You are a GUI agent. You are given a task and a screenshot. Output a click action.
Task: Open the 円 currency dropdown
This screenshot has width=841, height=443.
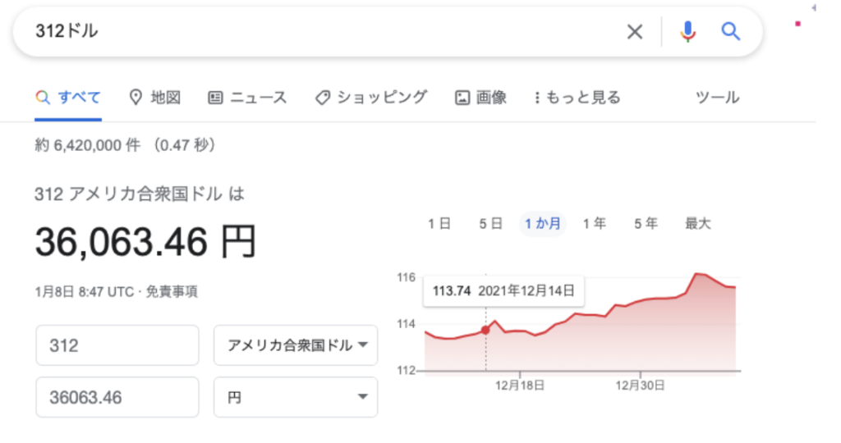(x=296, y=397)
